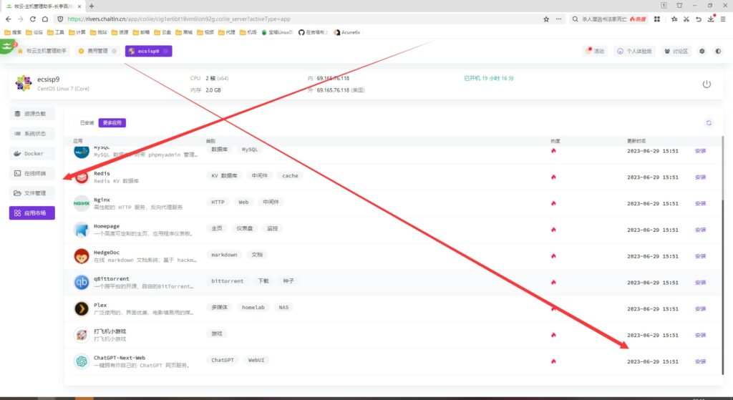Open a new browser tab

92,6
